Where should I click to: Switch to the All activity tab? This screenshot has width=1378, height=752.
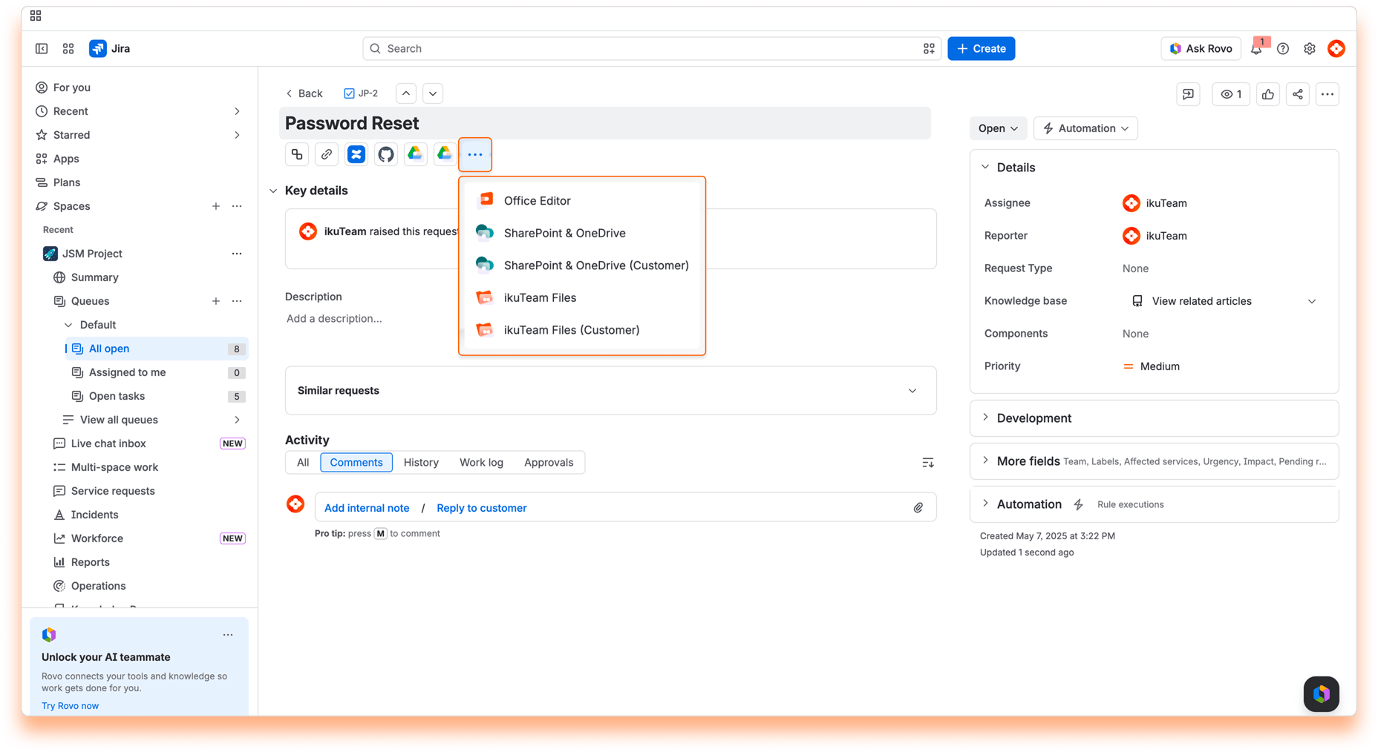coord(303,462)
